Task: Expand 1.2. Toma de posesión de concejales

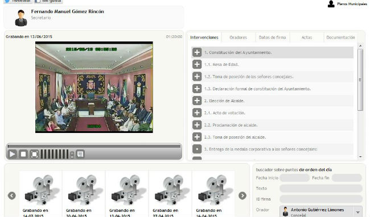Action: (x=197, y=77)
